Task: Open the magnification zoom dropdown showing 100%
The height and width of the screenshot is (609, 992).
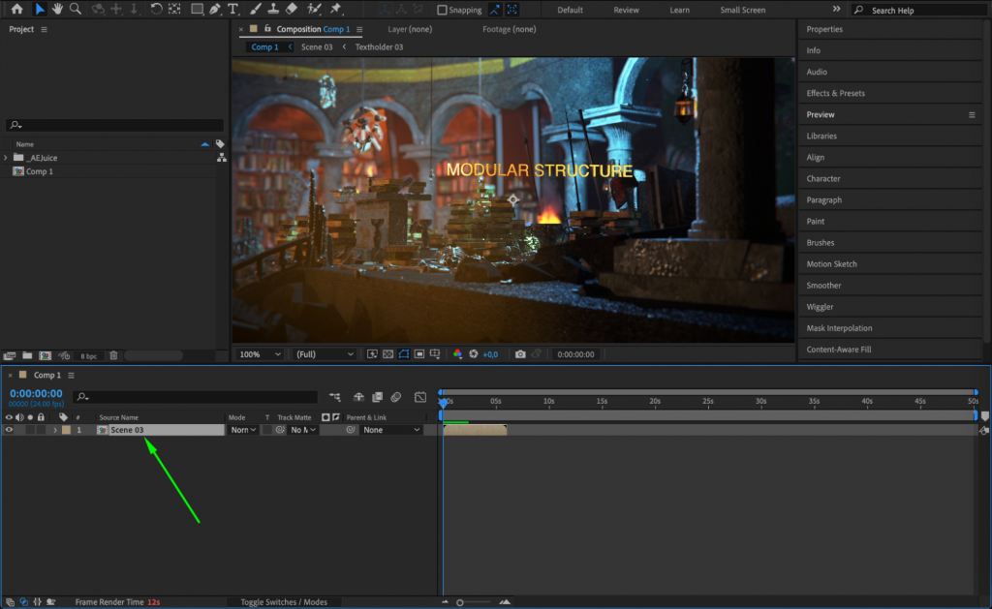Action: click(x=259, y=353)
